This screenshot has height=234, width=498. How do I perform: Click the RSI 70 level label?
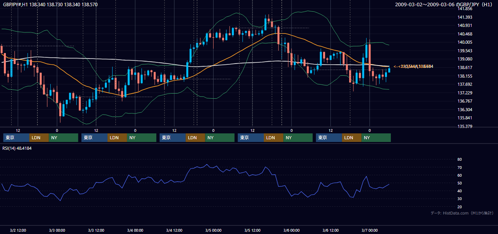tap(459, 167)
